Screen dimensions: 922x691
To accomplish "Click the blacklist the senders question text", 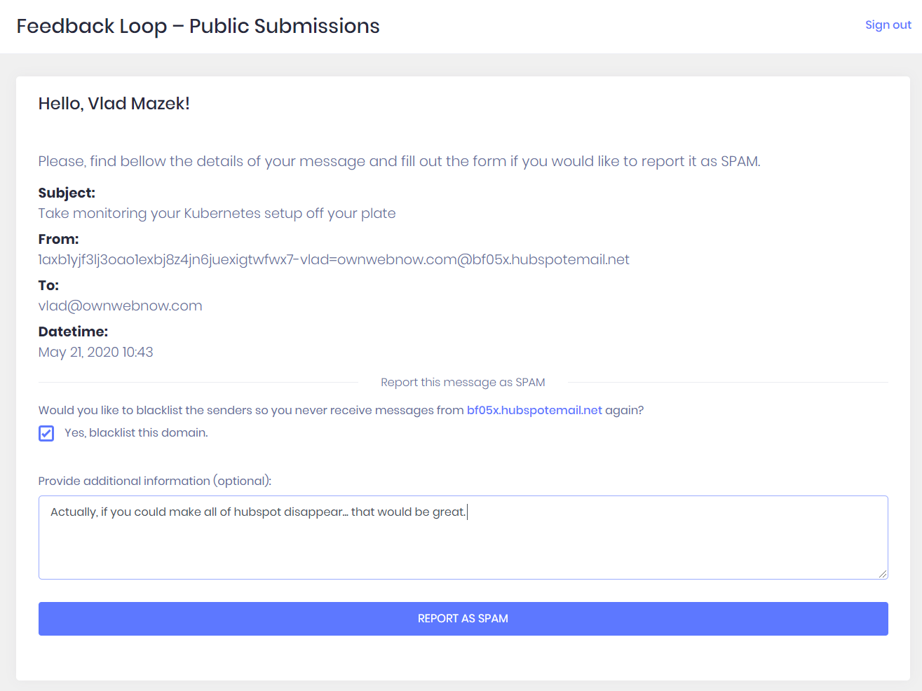I will 250,410.
